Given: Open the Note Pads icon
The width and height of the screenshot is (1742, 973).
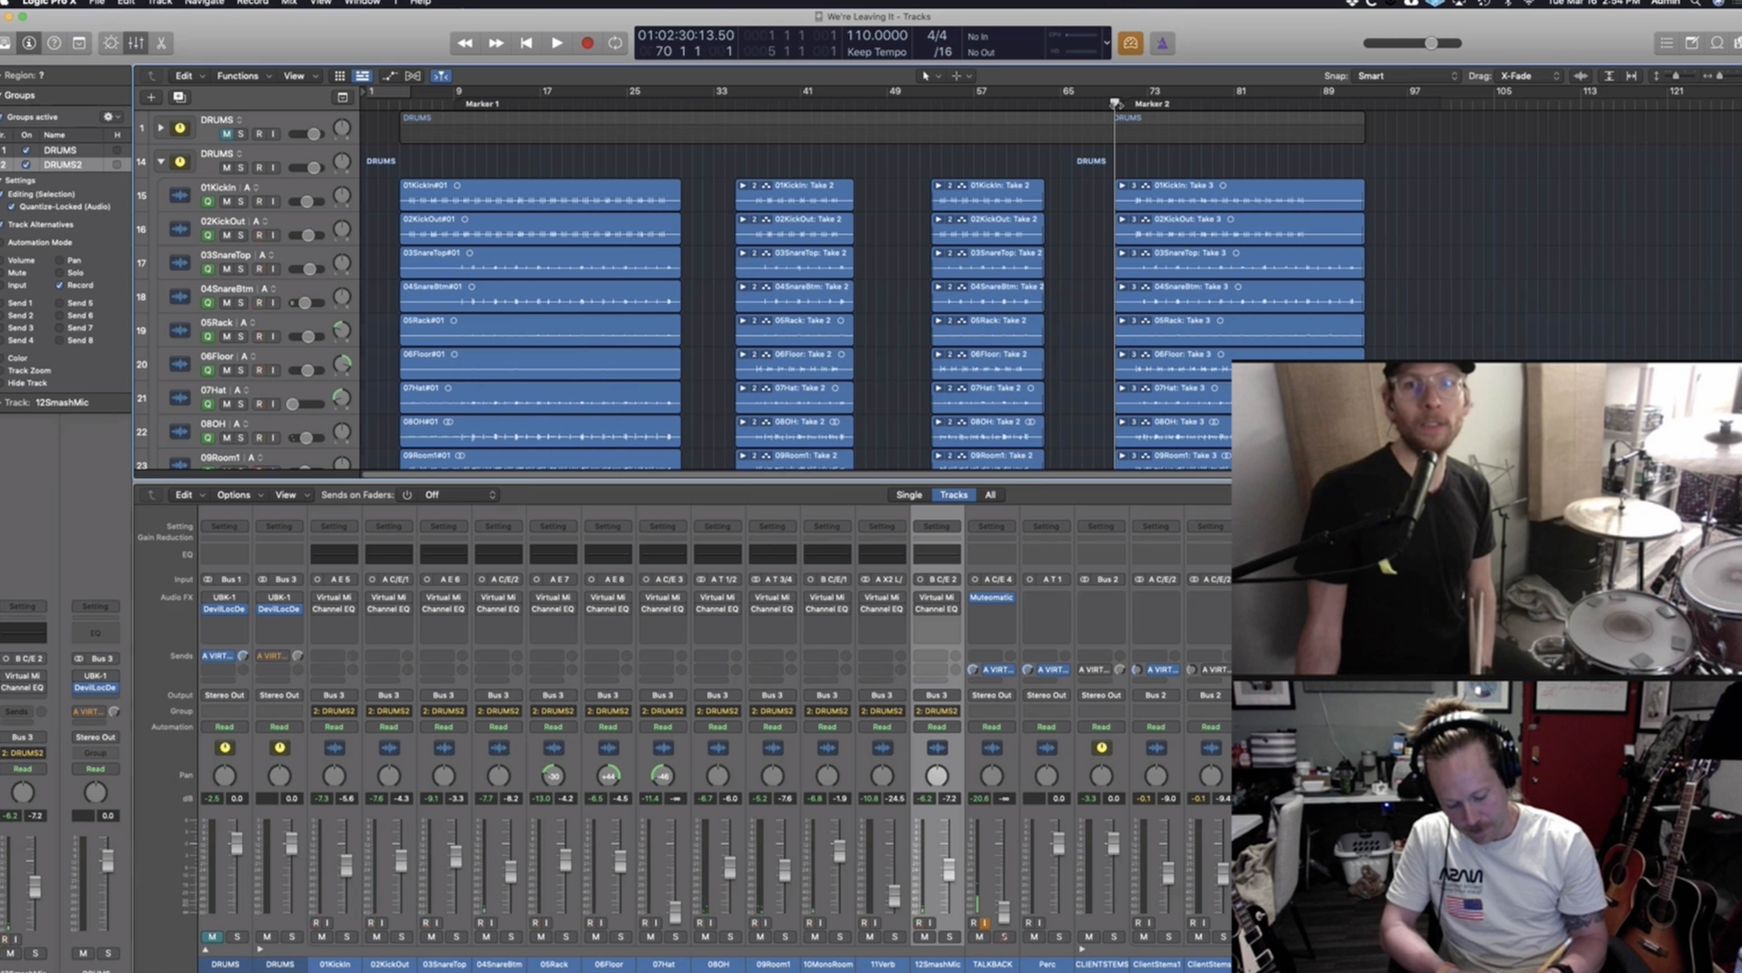Looking at the screenshot, I should [1691, 43].
